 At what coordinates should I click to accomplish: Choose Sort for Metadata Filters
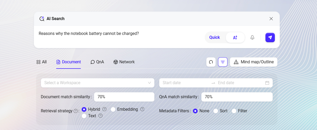click(216, 111)
